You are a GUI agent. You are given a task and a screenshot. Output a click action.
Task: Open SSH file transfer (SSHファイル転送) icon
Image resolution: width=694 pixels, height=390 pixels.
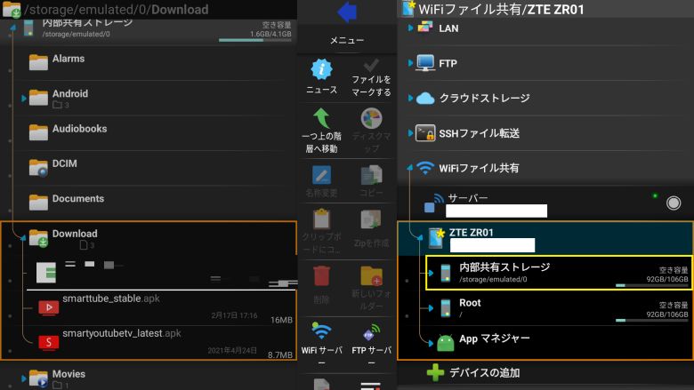click(x=425, y=133)
